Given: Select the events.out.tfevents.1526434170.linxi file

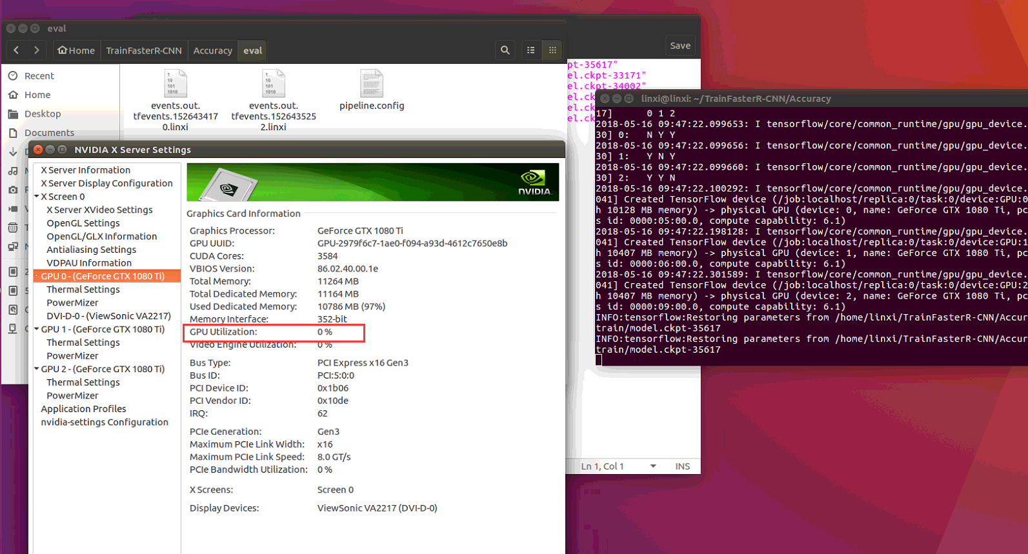Looking at the screenshot, I should coord(176,100).
